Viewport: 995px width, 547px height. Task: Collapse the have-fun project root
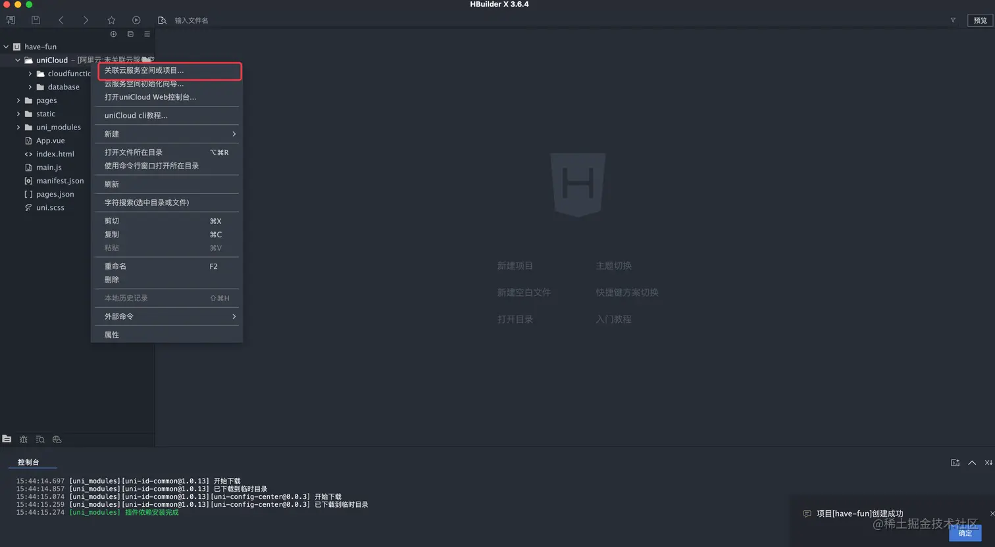point(6,47)
